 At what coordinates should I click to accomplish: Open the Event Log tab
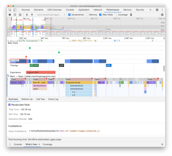click(x=53, y=99)
